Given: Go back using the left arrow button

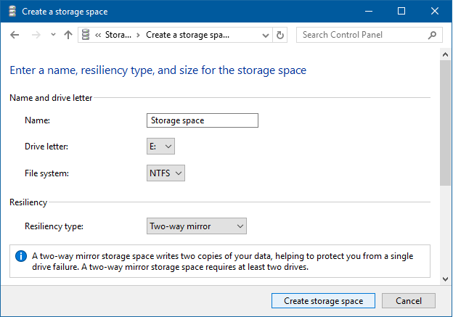Looking at the screenshot, I should 15,35.
